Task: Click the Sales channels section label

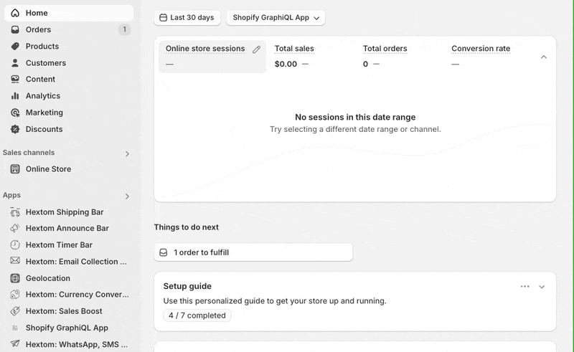Action: (29, 153)
